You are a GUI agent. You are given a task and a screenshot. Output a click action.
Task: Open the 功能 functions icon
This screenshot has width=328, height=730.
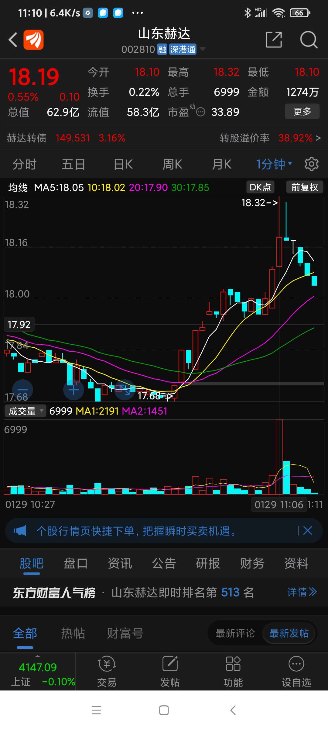[233, 672]
